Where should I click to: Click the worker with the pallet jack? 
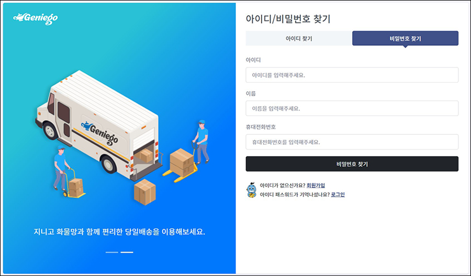click(x=201, y=141)
